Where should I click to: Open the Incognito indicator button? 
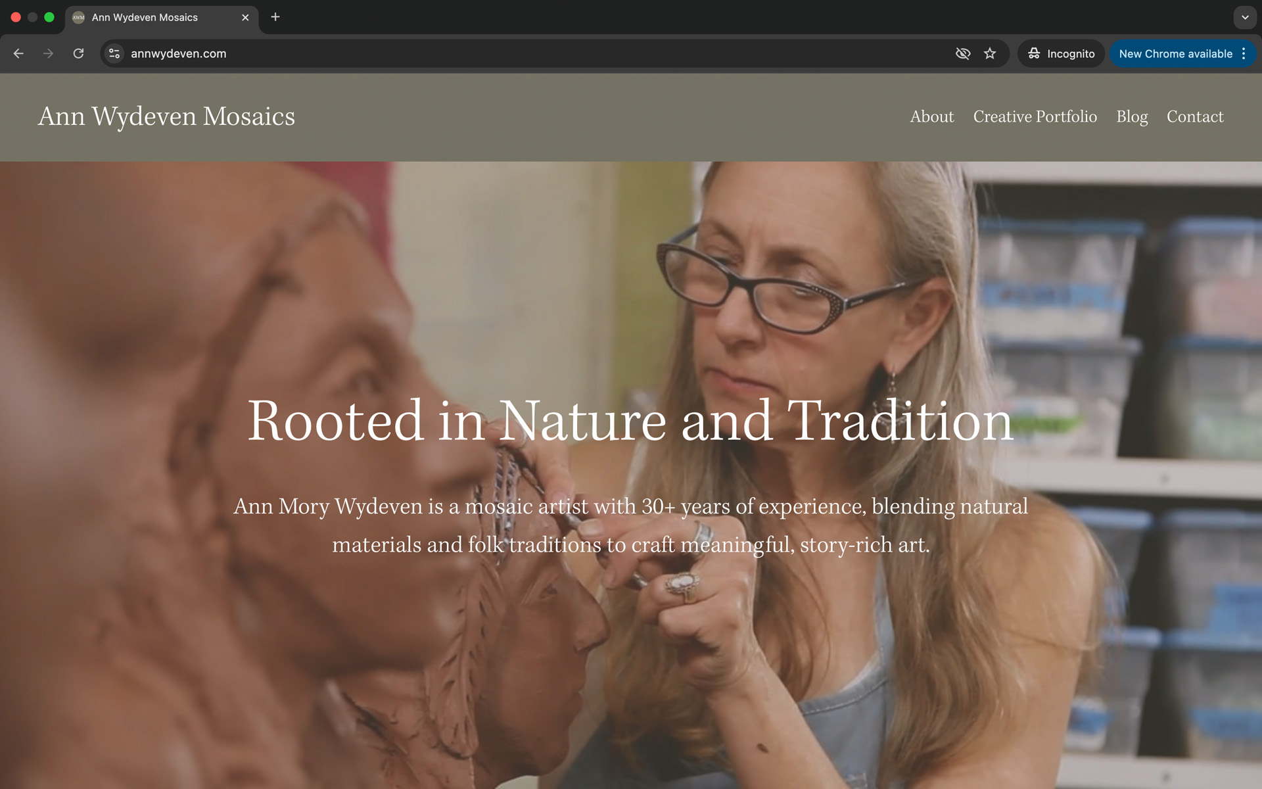pyautogui.click(x=1061, y=53)
